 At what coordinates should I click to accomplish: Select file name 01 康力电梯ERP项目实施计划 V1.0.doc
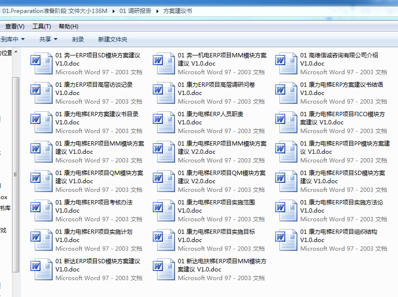(x=94, y=236)
